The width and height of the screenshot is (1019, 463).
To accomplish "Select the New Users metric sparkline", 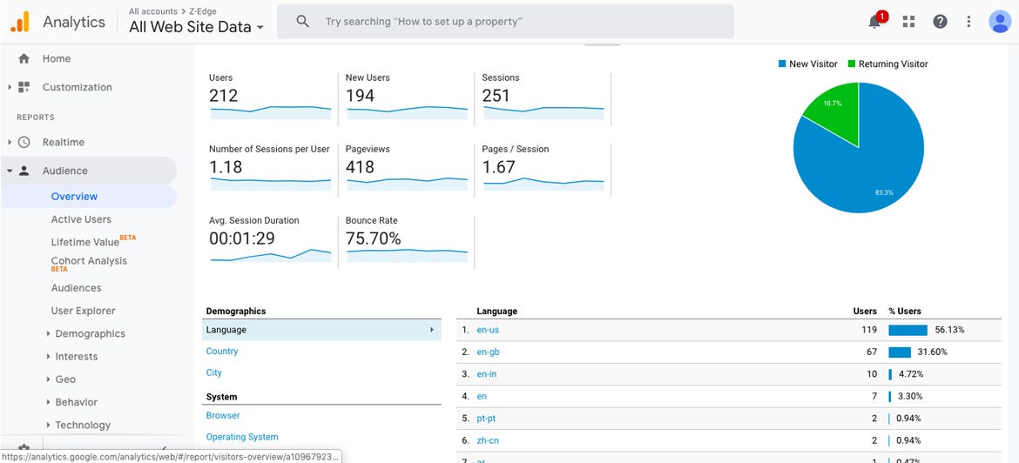I will tap(407, 111).
